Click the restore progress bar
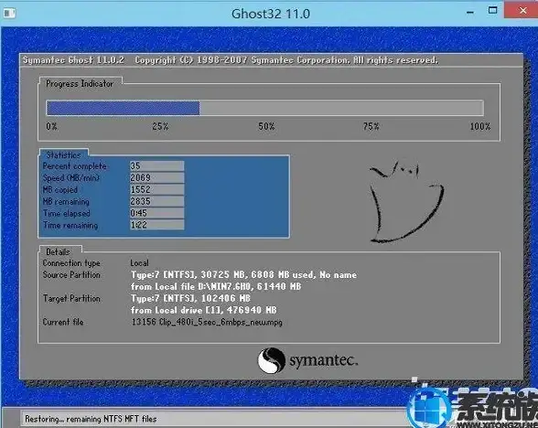This screenshot has width=538, height=428. pyautogui.click(x=265, y=108)
